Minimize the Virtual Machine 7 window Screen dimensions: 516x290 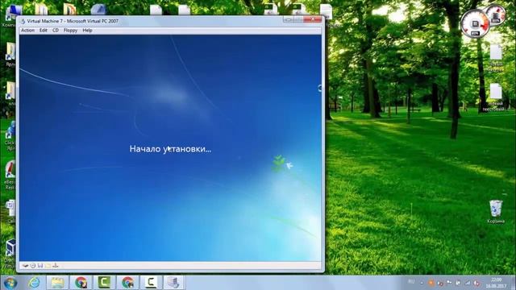coord(288,19)
